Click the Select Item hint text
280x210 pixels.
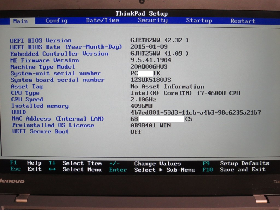click(x=82, y=163)
